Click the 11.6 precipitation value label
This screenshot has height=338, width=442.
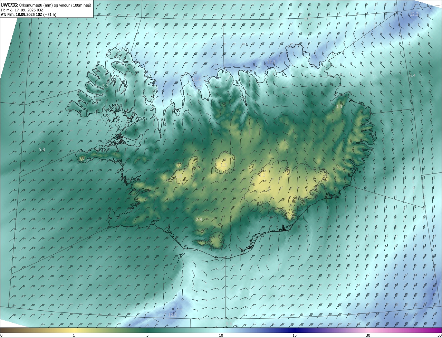tap(196, 79)
